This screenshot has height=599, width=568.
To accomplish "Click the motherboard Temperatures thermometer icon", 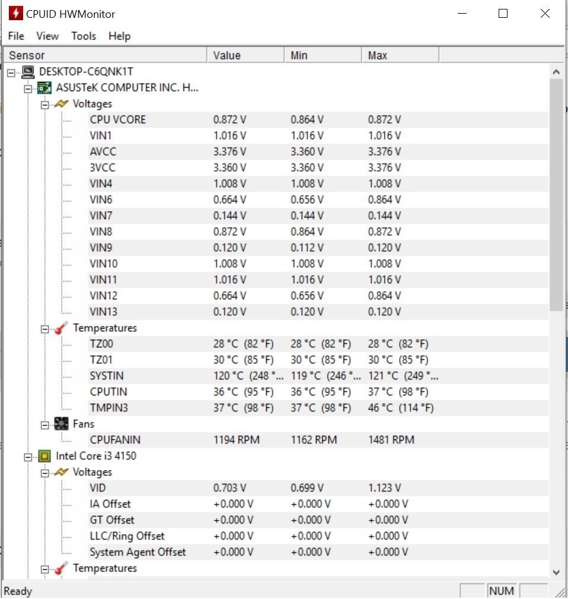I will pyautogui.click(x=60, y=328).
